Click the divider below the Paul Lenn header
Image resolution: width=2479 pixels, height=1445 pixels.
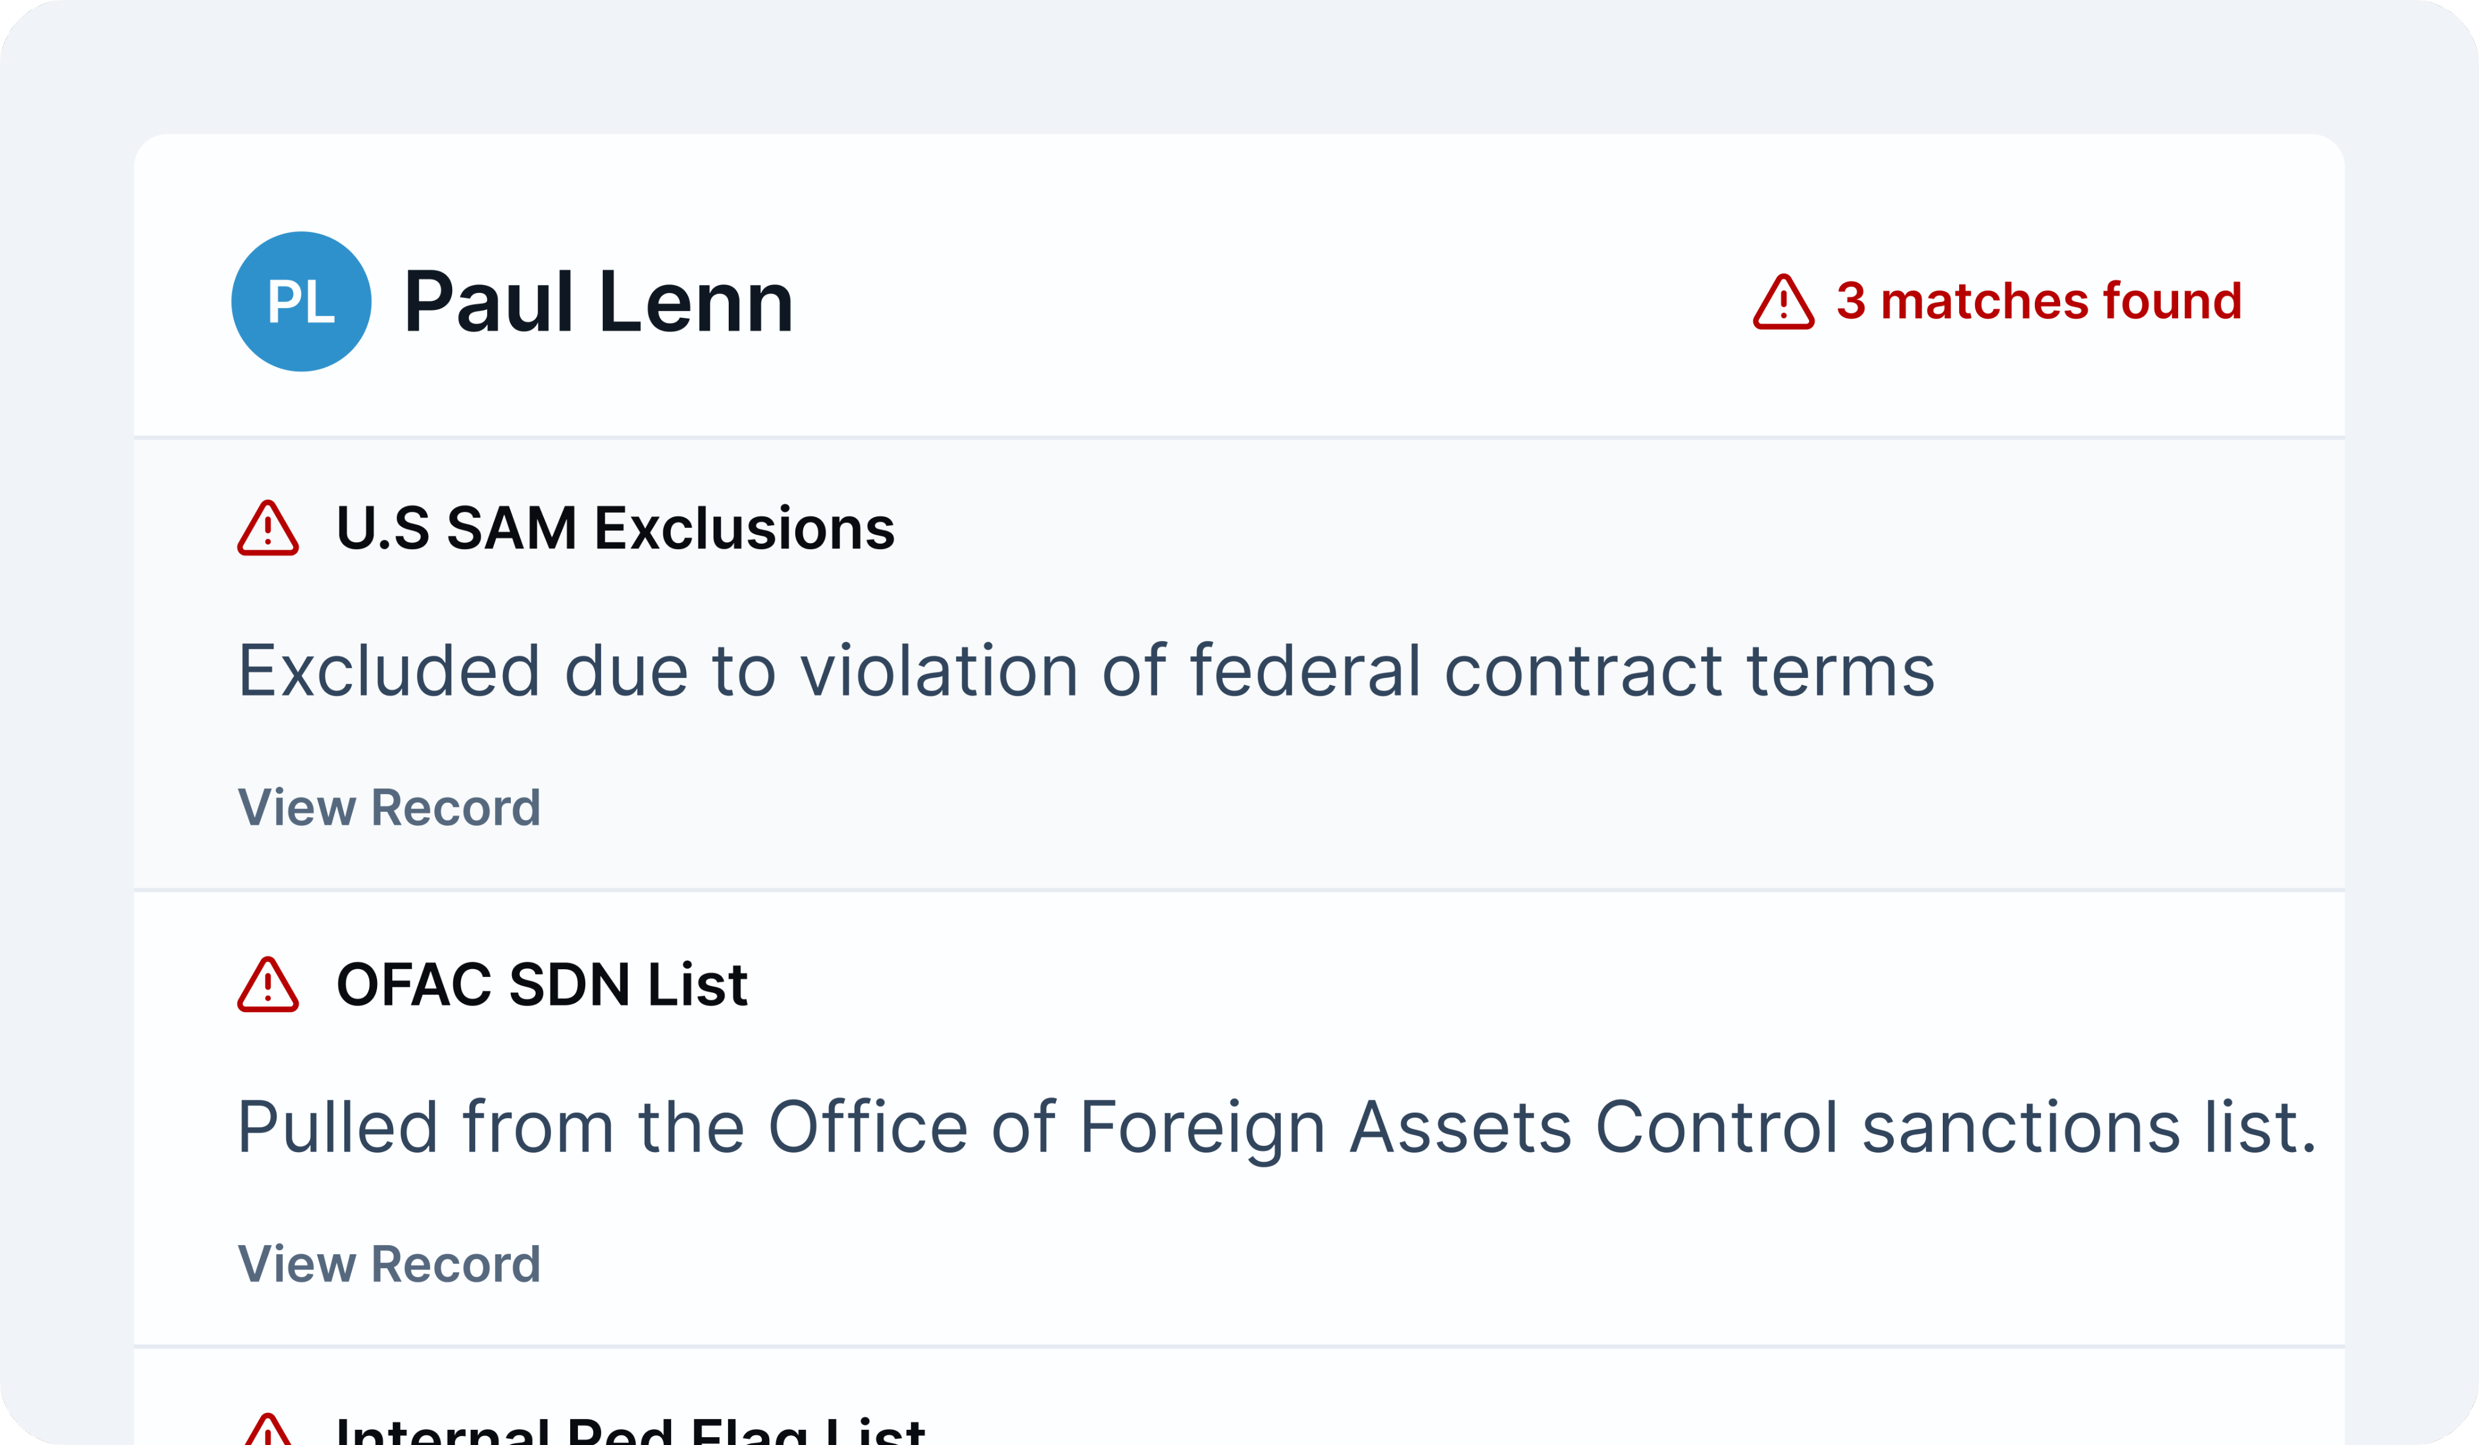click(1239, 436)
